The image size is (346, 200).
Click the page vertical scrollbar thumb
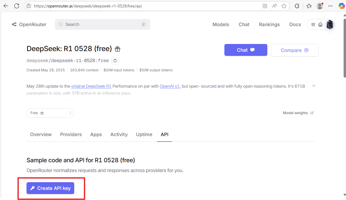[345, 48]
